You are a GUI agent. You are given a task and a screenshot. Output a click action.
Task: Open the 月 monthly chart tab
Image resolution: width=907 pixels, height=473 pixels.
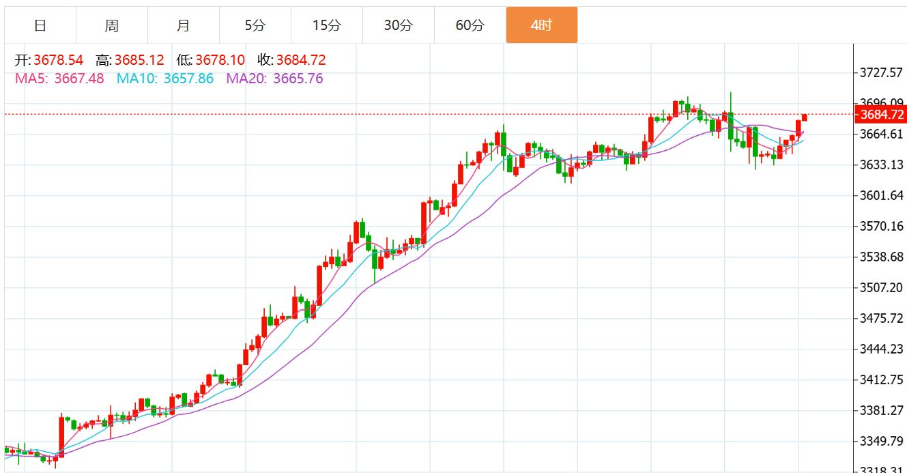point(184,26)
